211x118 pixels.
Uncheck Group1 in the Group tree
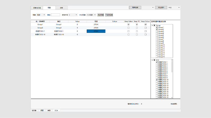[157, 27]
